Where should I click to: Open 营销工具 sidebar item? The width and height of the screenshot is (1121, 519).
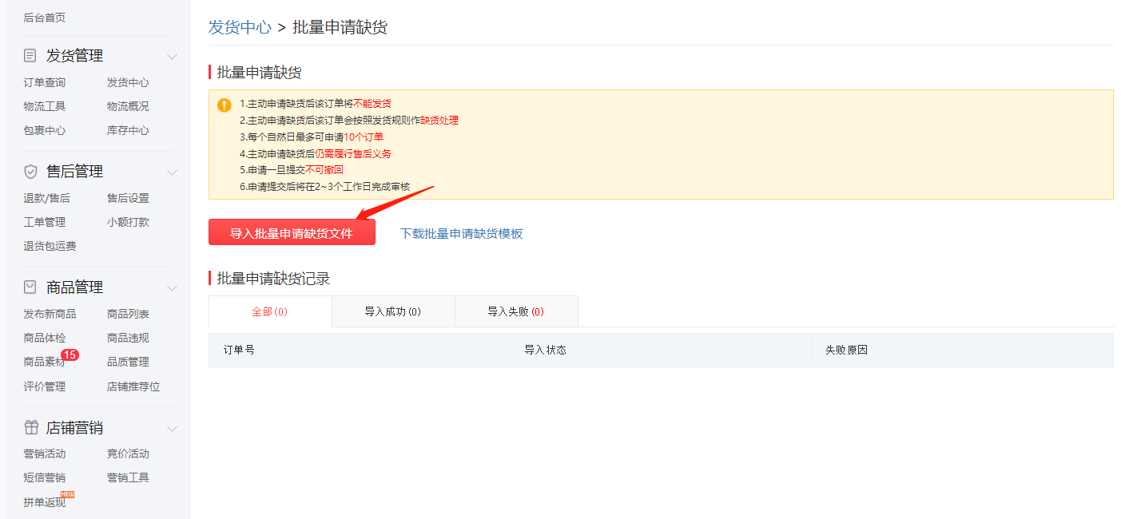(128, 477)
